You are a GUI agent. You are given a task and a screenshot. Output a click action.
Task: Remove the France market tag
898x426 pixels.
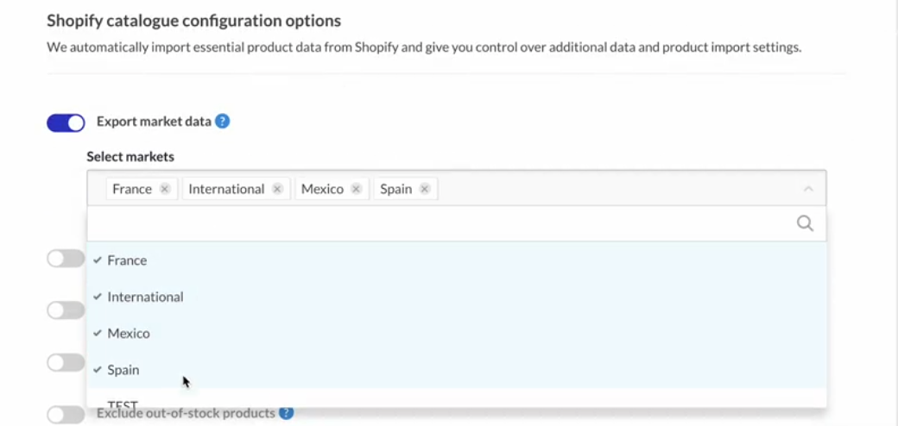[x=165, y=189]
